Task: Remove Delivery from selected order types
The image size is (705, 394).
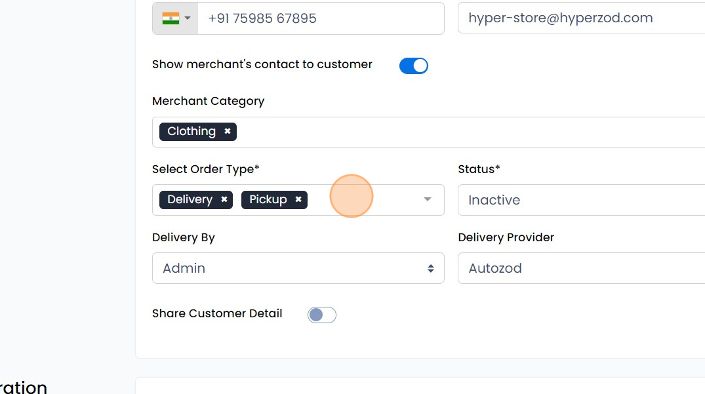Action: [224, 199]
